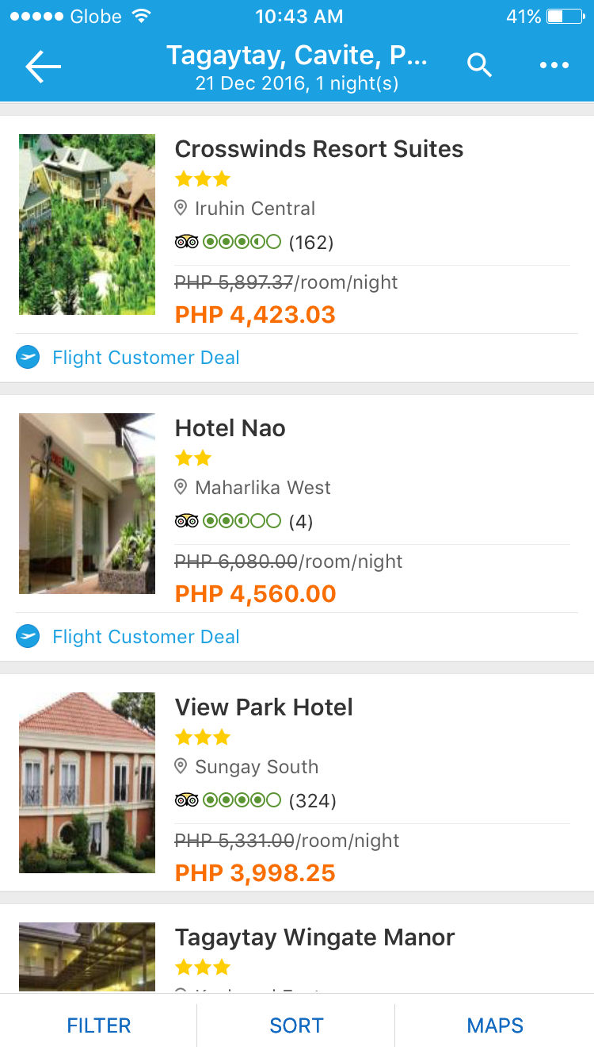Open Crosswinds Resort Suites Flight Customer Deal
Image resolution: width=594 pixels, height=1058 pixels.
pos(146,358)
